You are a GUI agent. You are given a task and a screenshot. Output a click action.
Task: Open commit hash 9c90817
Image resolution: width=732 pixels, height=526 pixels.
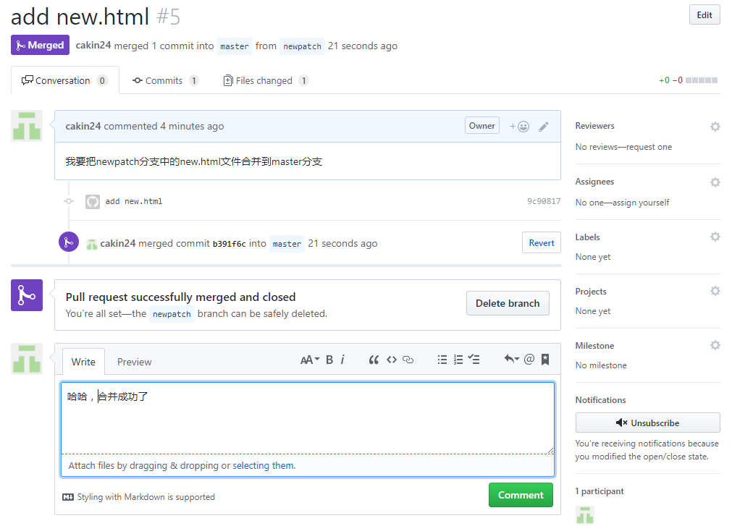pyautogui.click(x=544, y=201)
